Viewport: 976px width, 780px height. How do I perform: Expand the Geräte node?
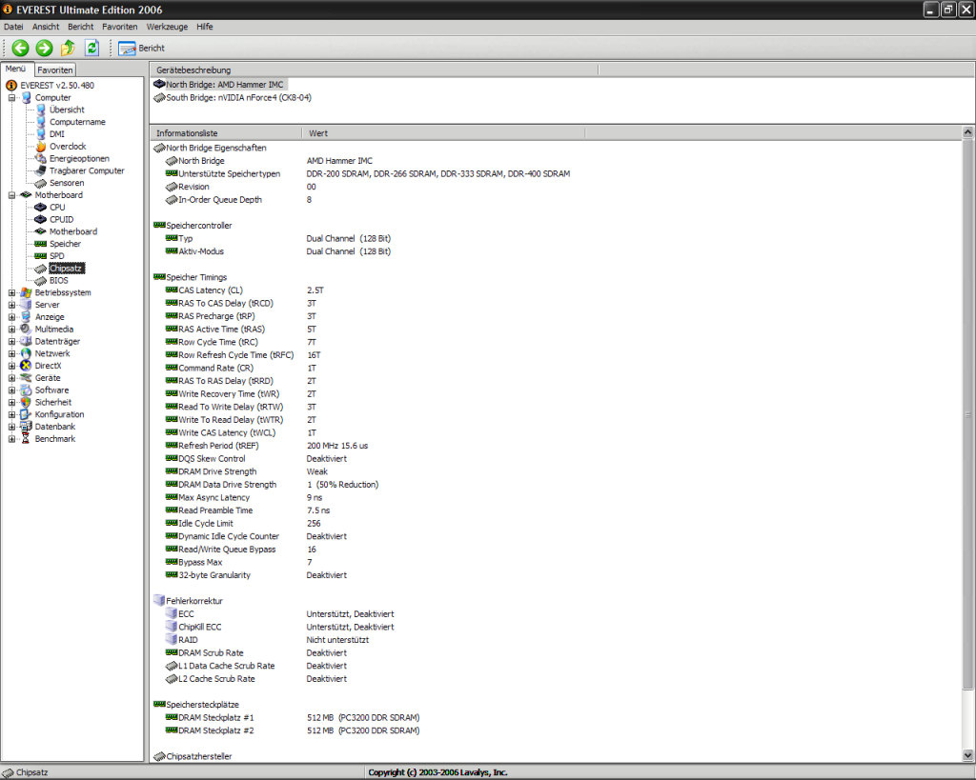(11, 377)
